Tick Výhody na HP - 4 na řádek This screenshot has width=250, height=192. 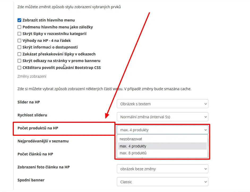[x=19, y=41]
